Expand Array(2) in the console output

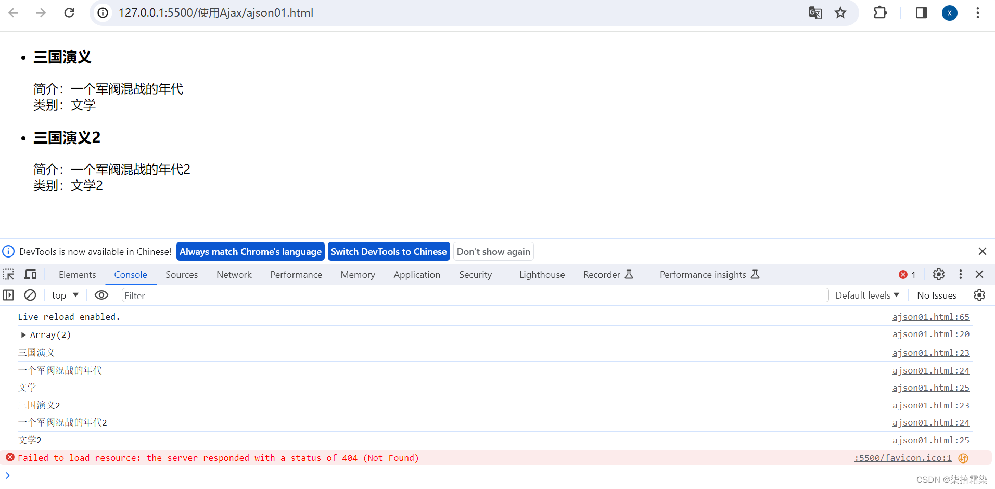pyautogui.click(x=23, y=334)
